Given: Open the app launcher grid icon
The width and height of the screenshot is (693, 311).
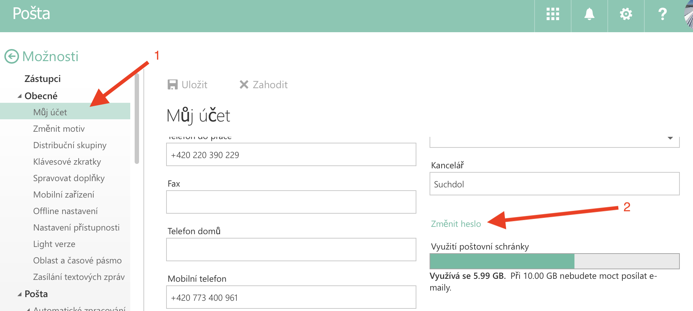Looking at the screenshot, I should 552,14.
